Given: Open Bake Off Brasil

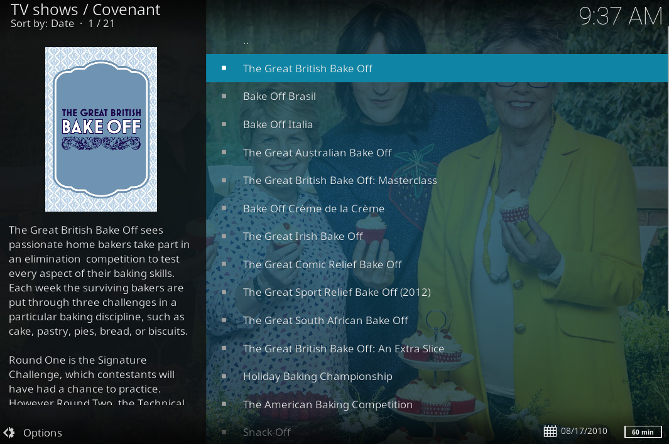Looking at the screenshot, I should click(437, 96).
